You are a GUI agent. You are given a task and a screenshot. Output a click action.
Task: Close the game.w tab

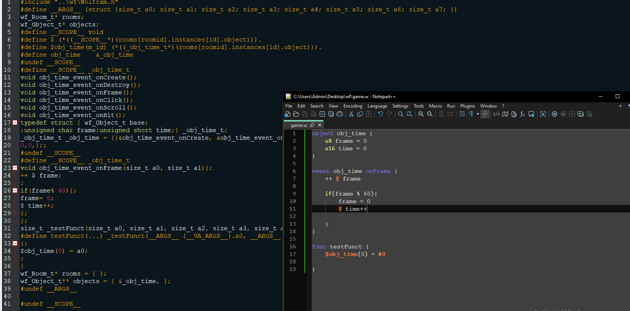pos(320,125)
